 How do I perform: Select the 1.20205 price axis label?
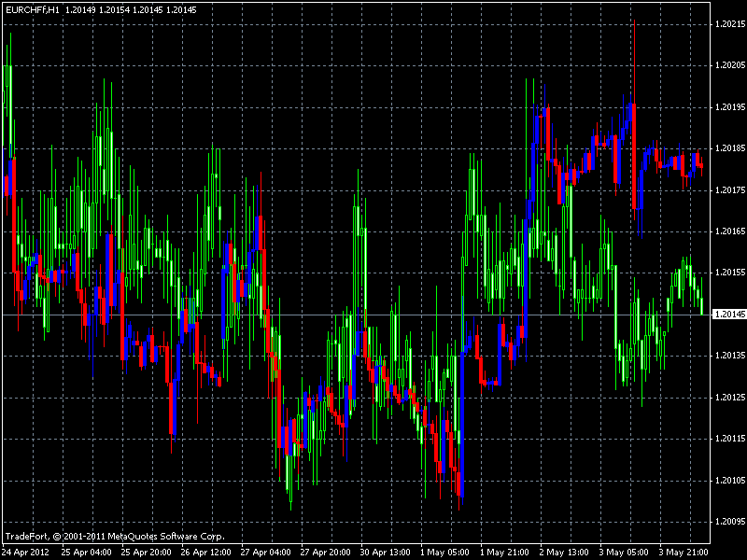[x=730, y=65]
